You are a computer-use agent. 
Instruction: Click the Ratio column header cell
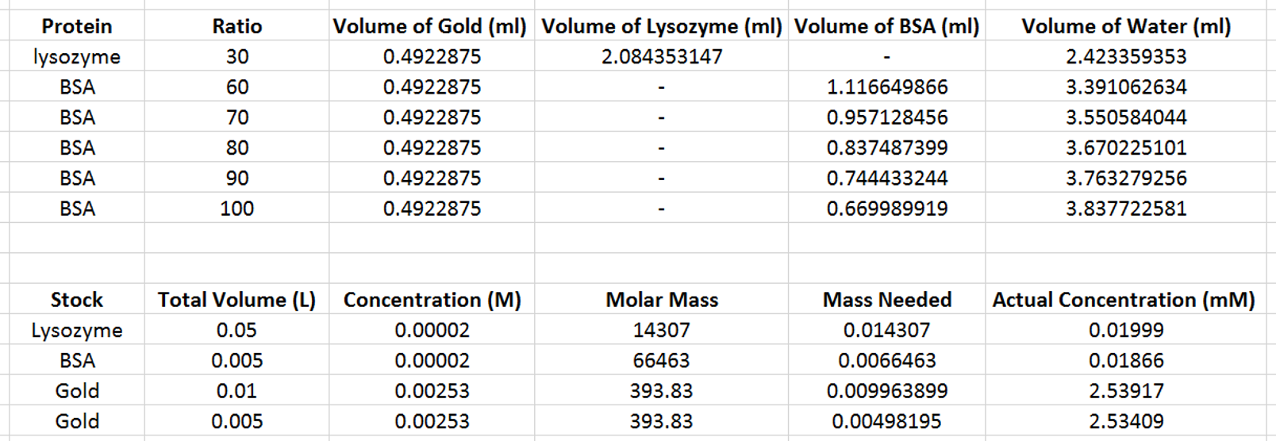[236, 26]
